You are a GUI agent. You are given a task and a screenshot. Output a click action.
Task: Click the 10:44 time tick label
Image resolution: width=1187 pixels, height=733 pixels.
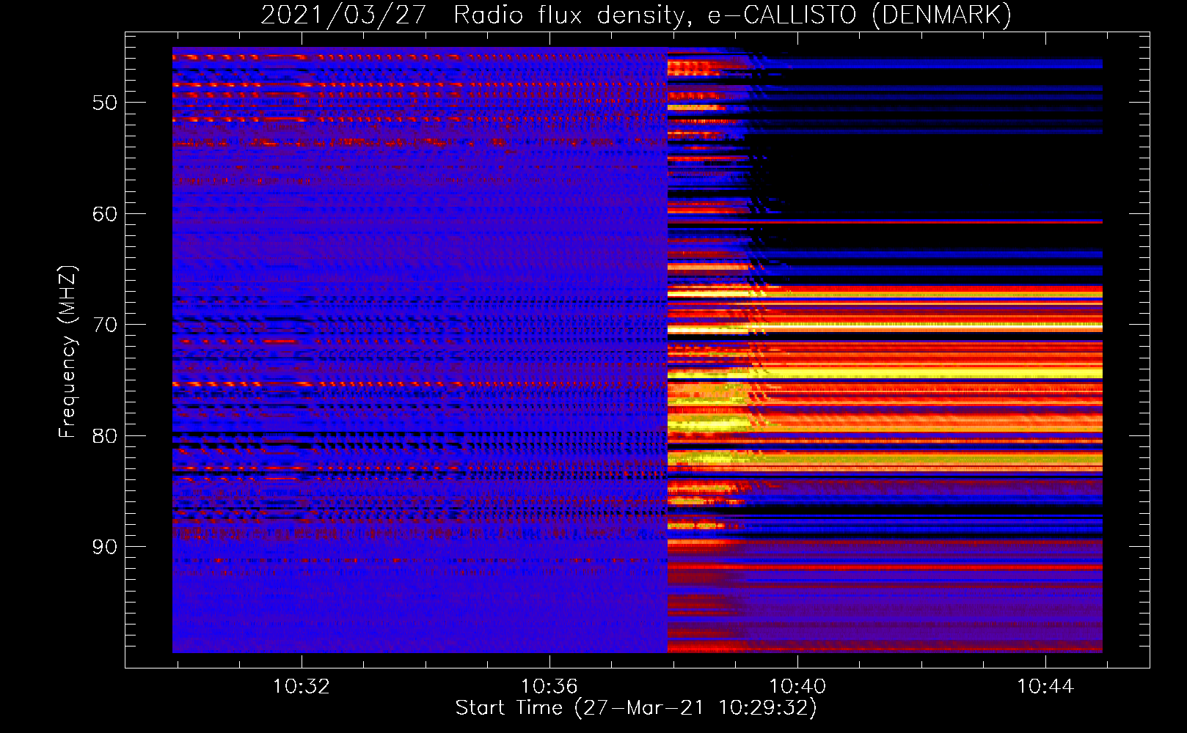[1045, 687]
